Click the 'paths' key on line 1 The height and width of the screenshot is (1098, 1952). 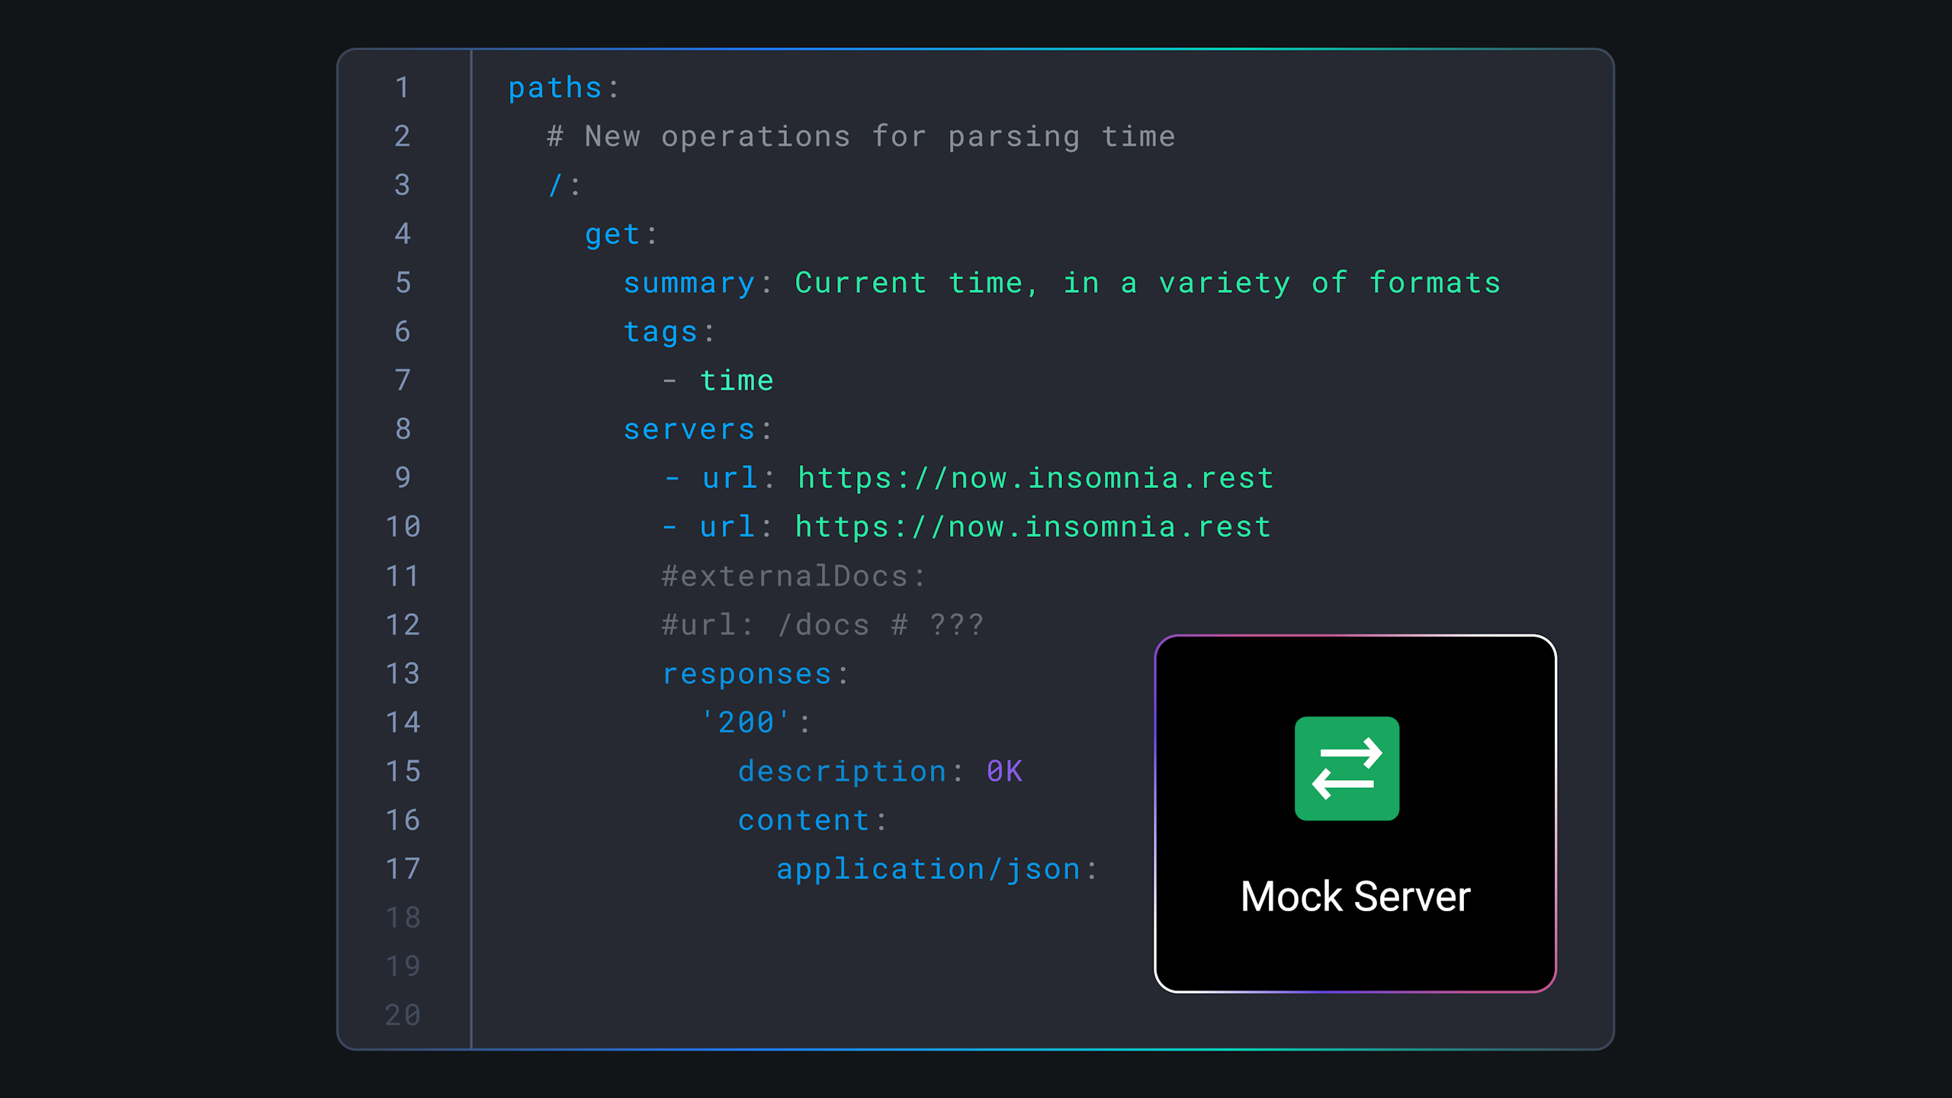(555, 88)
